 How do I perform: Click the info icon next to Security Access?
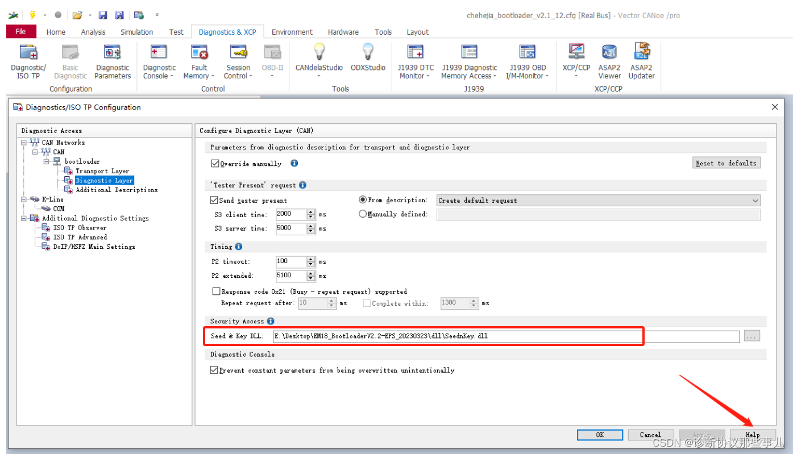tap(271, 321)
